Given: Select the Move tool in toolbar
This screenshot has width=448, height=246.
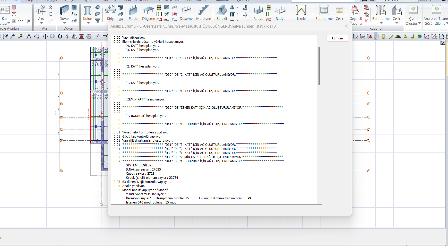Looking at the screenshot, I should pyautogui.click(x=45, y=36).
